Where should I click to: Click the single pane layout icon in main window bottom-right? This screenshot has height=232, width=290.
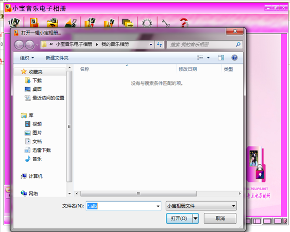278,221
